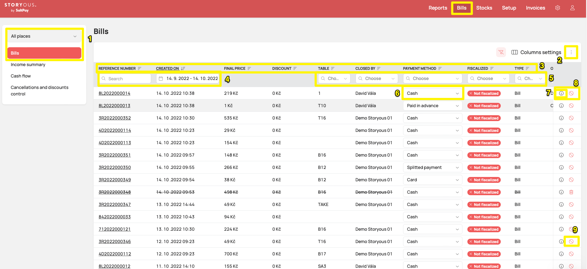This screenshot has height=269, width=587.
Task: Show info for bill 8L2022000013
Action: (561, 106)
